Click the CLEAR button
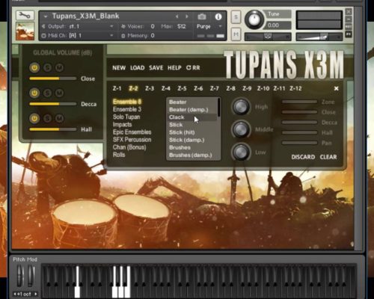The image size is (374, 299). point(328,157)
